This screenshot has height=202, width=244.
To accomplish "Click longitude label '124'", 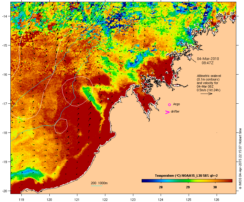I will coord(161,200).
